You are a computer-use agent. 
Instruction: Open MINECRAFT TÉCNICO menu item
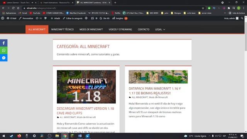(x=63, y=29)
